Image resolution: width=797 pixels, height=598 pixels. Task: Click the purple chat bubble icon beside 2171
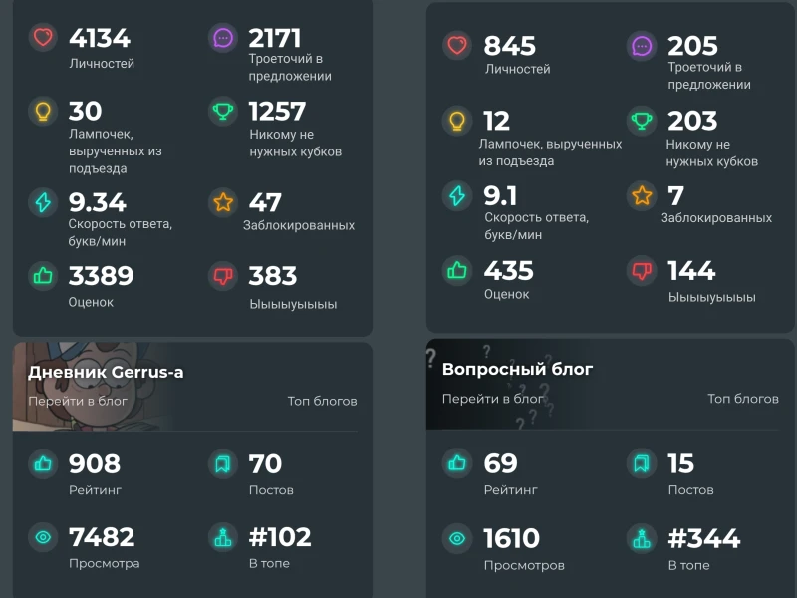pyautogui.click(x=223, y=37)
